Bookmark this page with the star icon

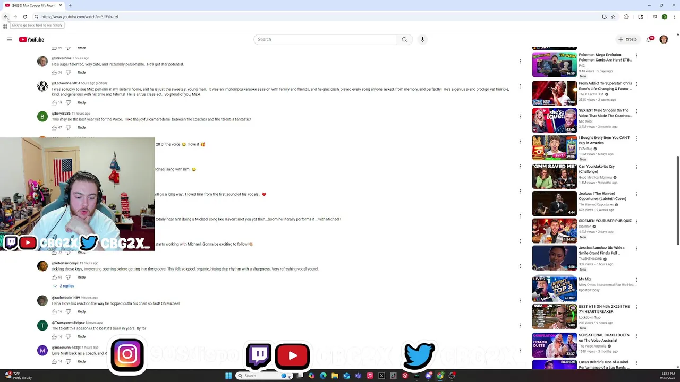pos(613,16)
